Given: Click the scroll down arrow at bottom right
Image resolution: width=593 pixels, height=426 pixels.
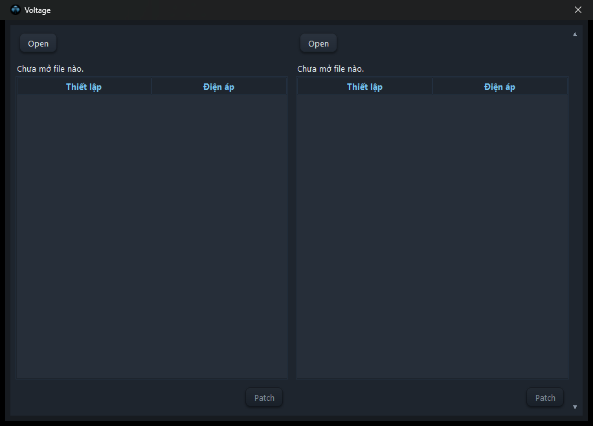Looking at the screenshot, I should tap(575, 407).
